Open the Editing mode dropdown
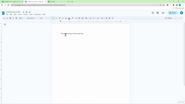Image resolution: width=185 pixels, height=104 pixels. pos(171,18)
